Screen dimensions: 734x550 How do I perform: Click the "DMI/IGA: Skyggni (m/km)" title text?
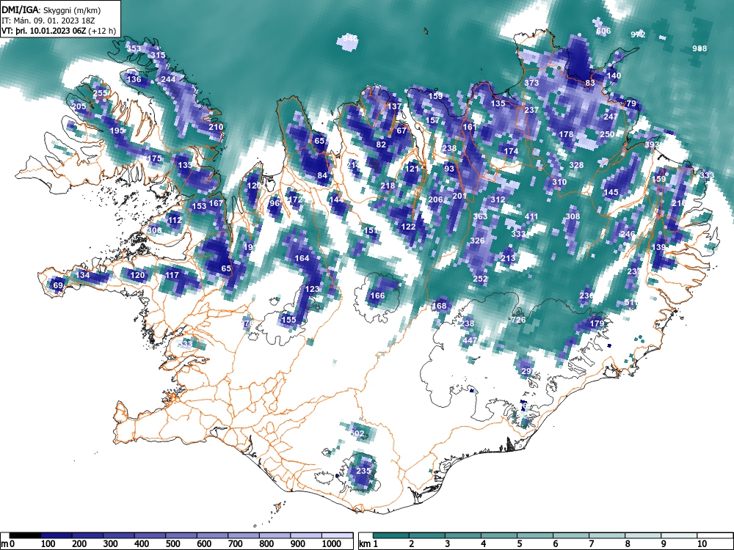[x=51, y=10]
